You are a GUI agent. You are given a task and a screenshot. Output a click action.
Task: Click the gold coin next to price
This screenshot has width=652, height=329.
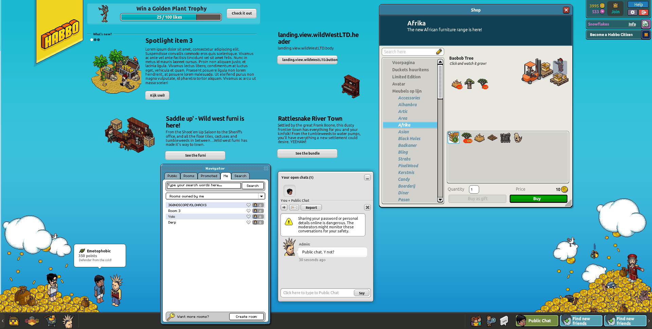pos(564,189)
